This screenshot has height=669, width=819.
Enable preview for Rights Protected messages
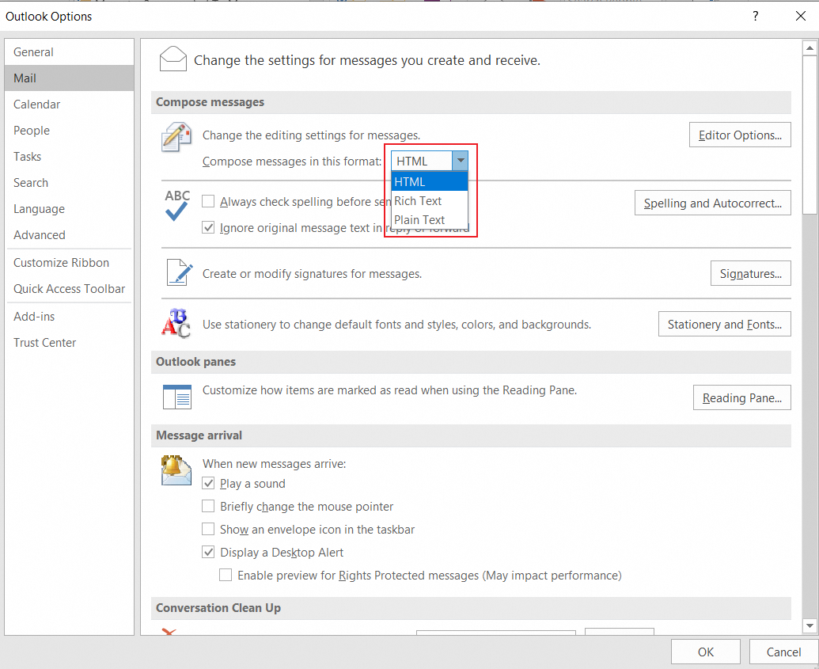point(226,575)
